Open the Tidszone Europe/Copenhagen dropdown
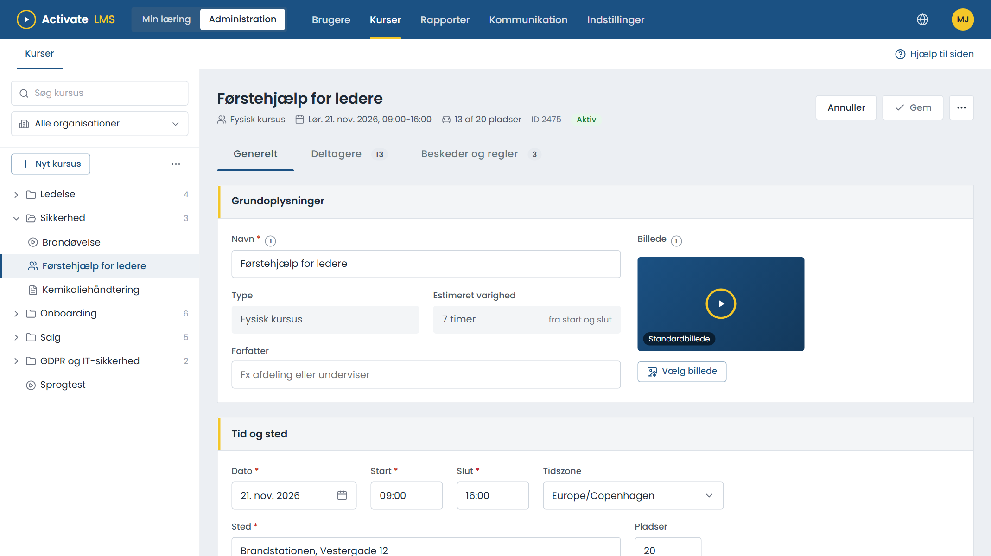Viewport: 991px width, 556px height. click(x=633, y=495)
